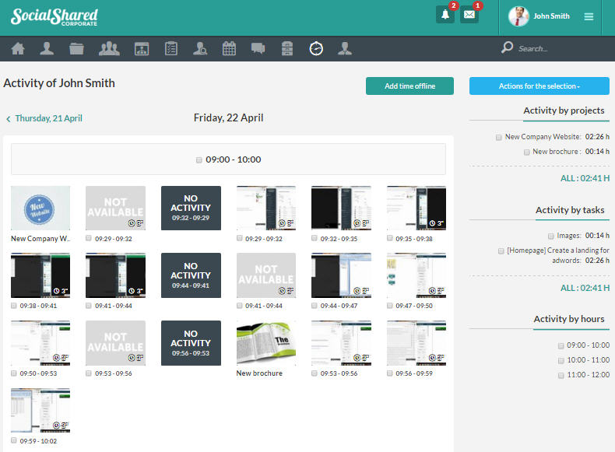Viewport: 615px width, 452px height.
Task: Tick the 09:00 - 10:00 header checkbox
Action: (199, 160)
